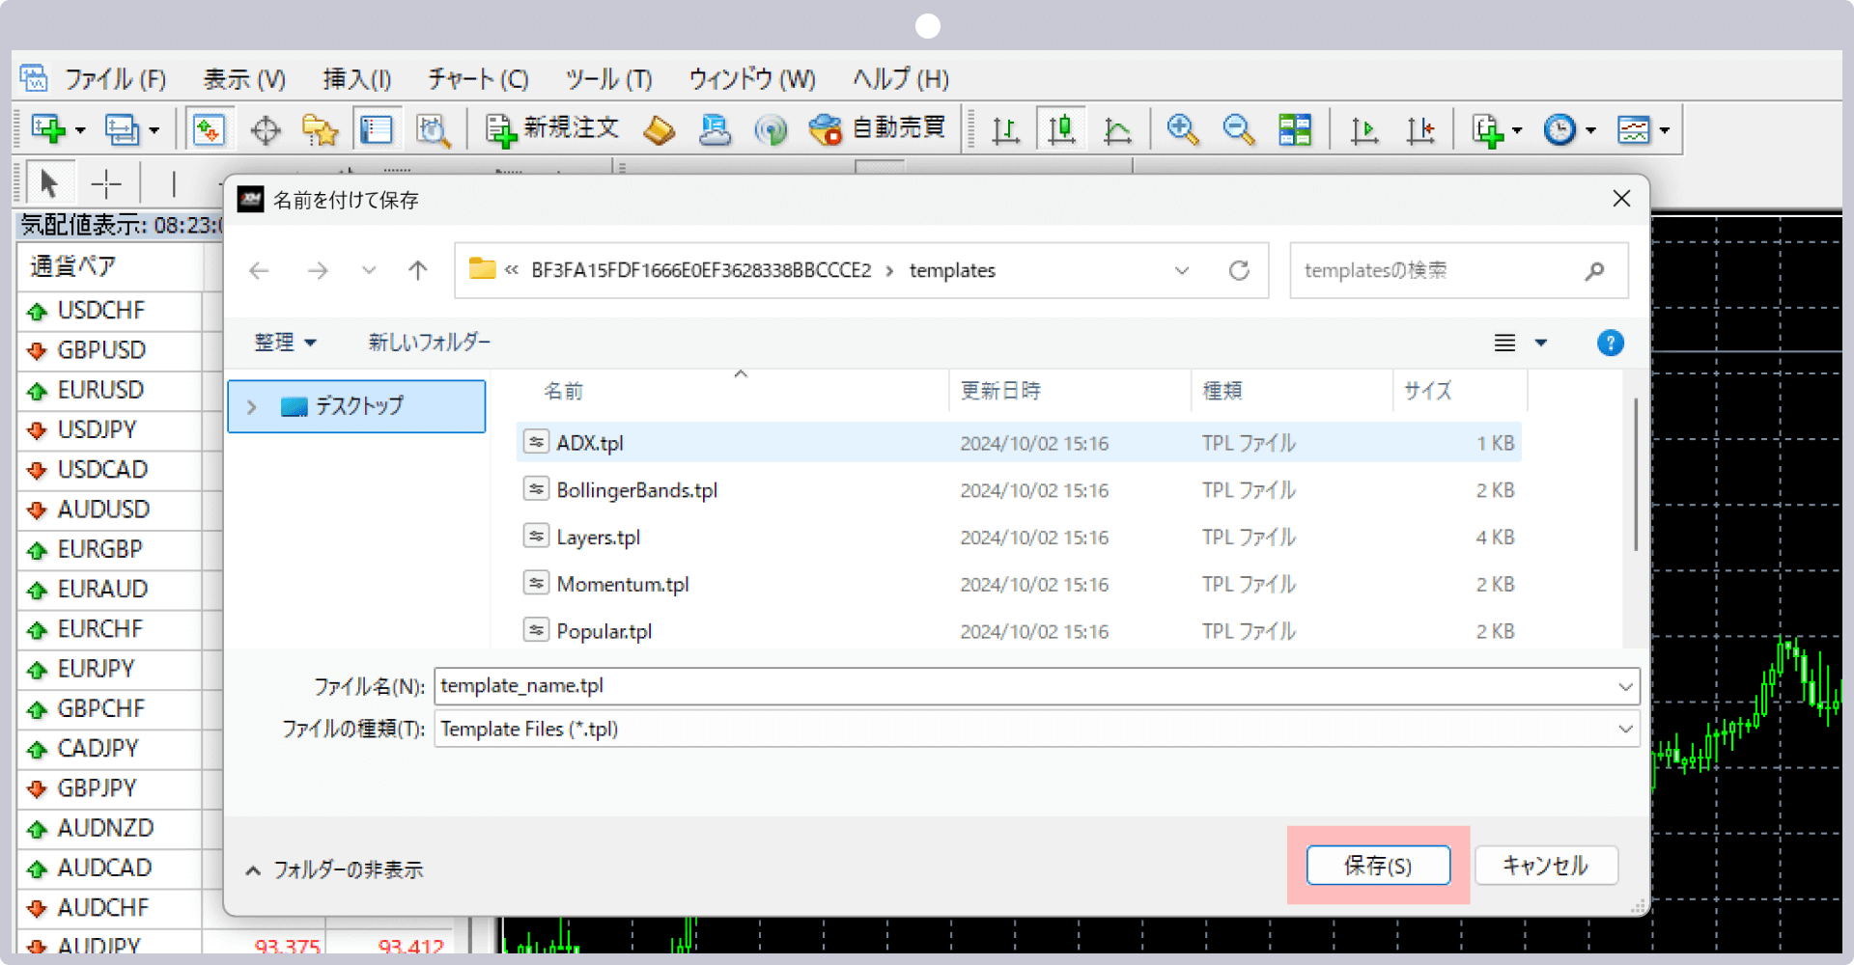Open the ファイルの種類 file type dropdown
Image resolution: width=1854 pixels, height=965 pixels.
click(1625, 730)
